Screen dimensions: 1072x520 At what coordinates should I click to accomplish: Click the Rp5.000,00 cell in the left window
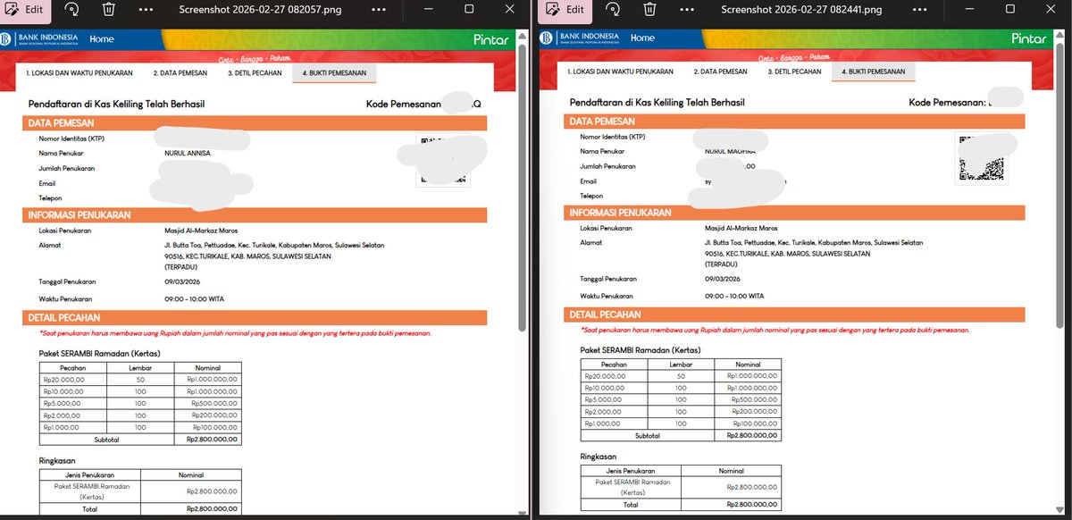point(73,403)
